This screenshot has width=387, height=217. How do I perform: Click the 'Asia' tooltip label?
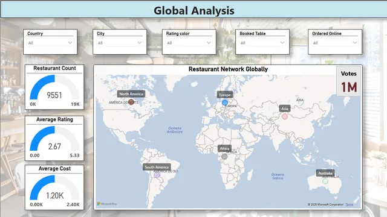point(285,108)
